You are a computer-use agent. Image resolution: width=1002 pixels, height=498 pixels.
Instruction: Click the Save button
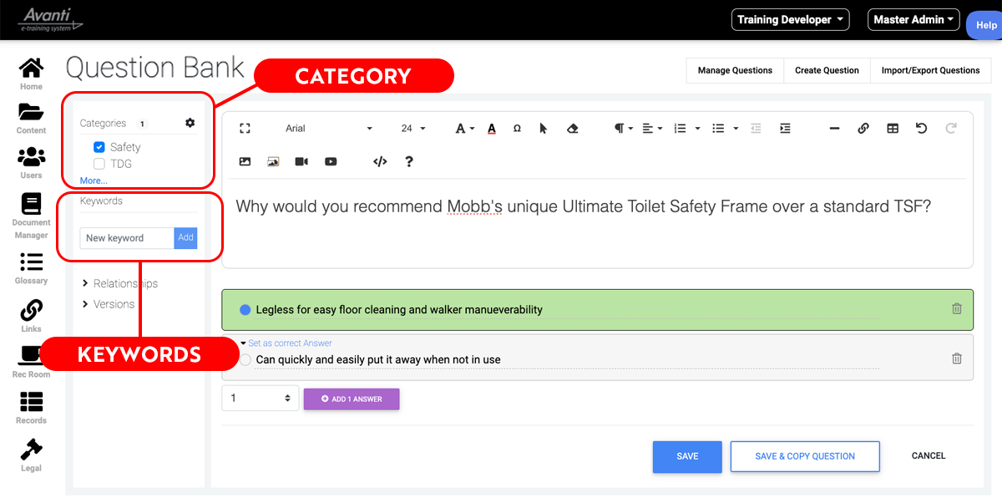(687, 456)
